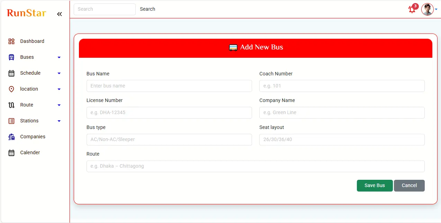Screen dimensions: 441x223
Task: Open the user profile avatar
Action: point(427,9)
